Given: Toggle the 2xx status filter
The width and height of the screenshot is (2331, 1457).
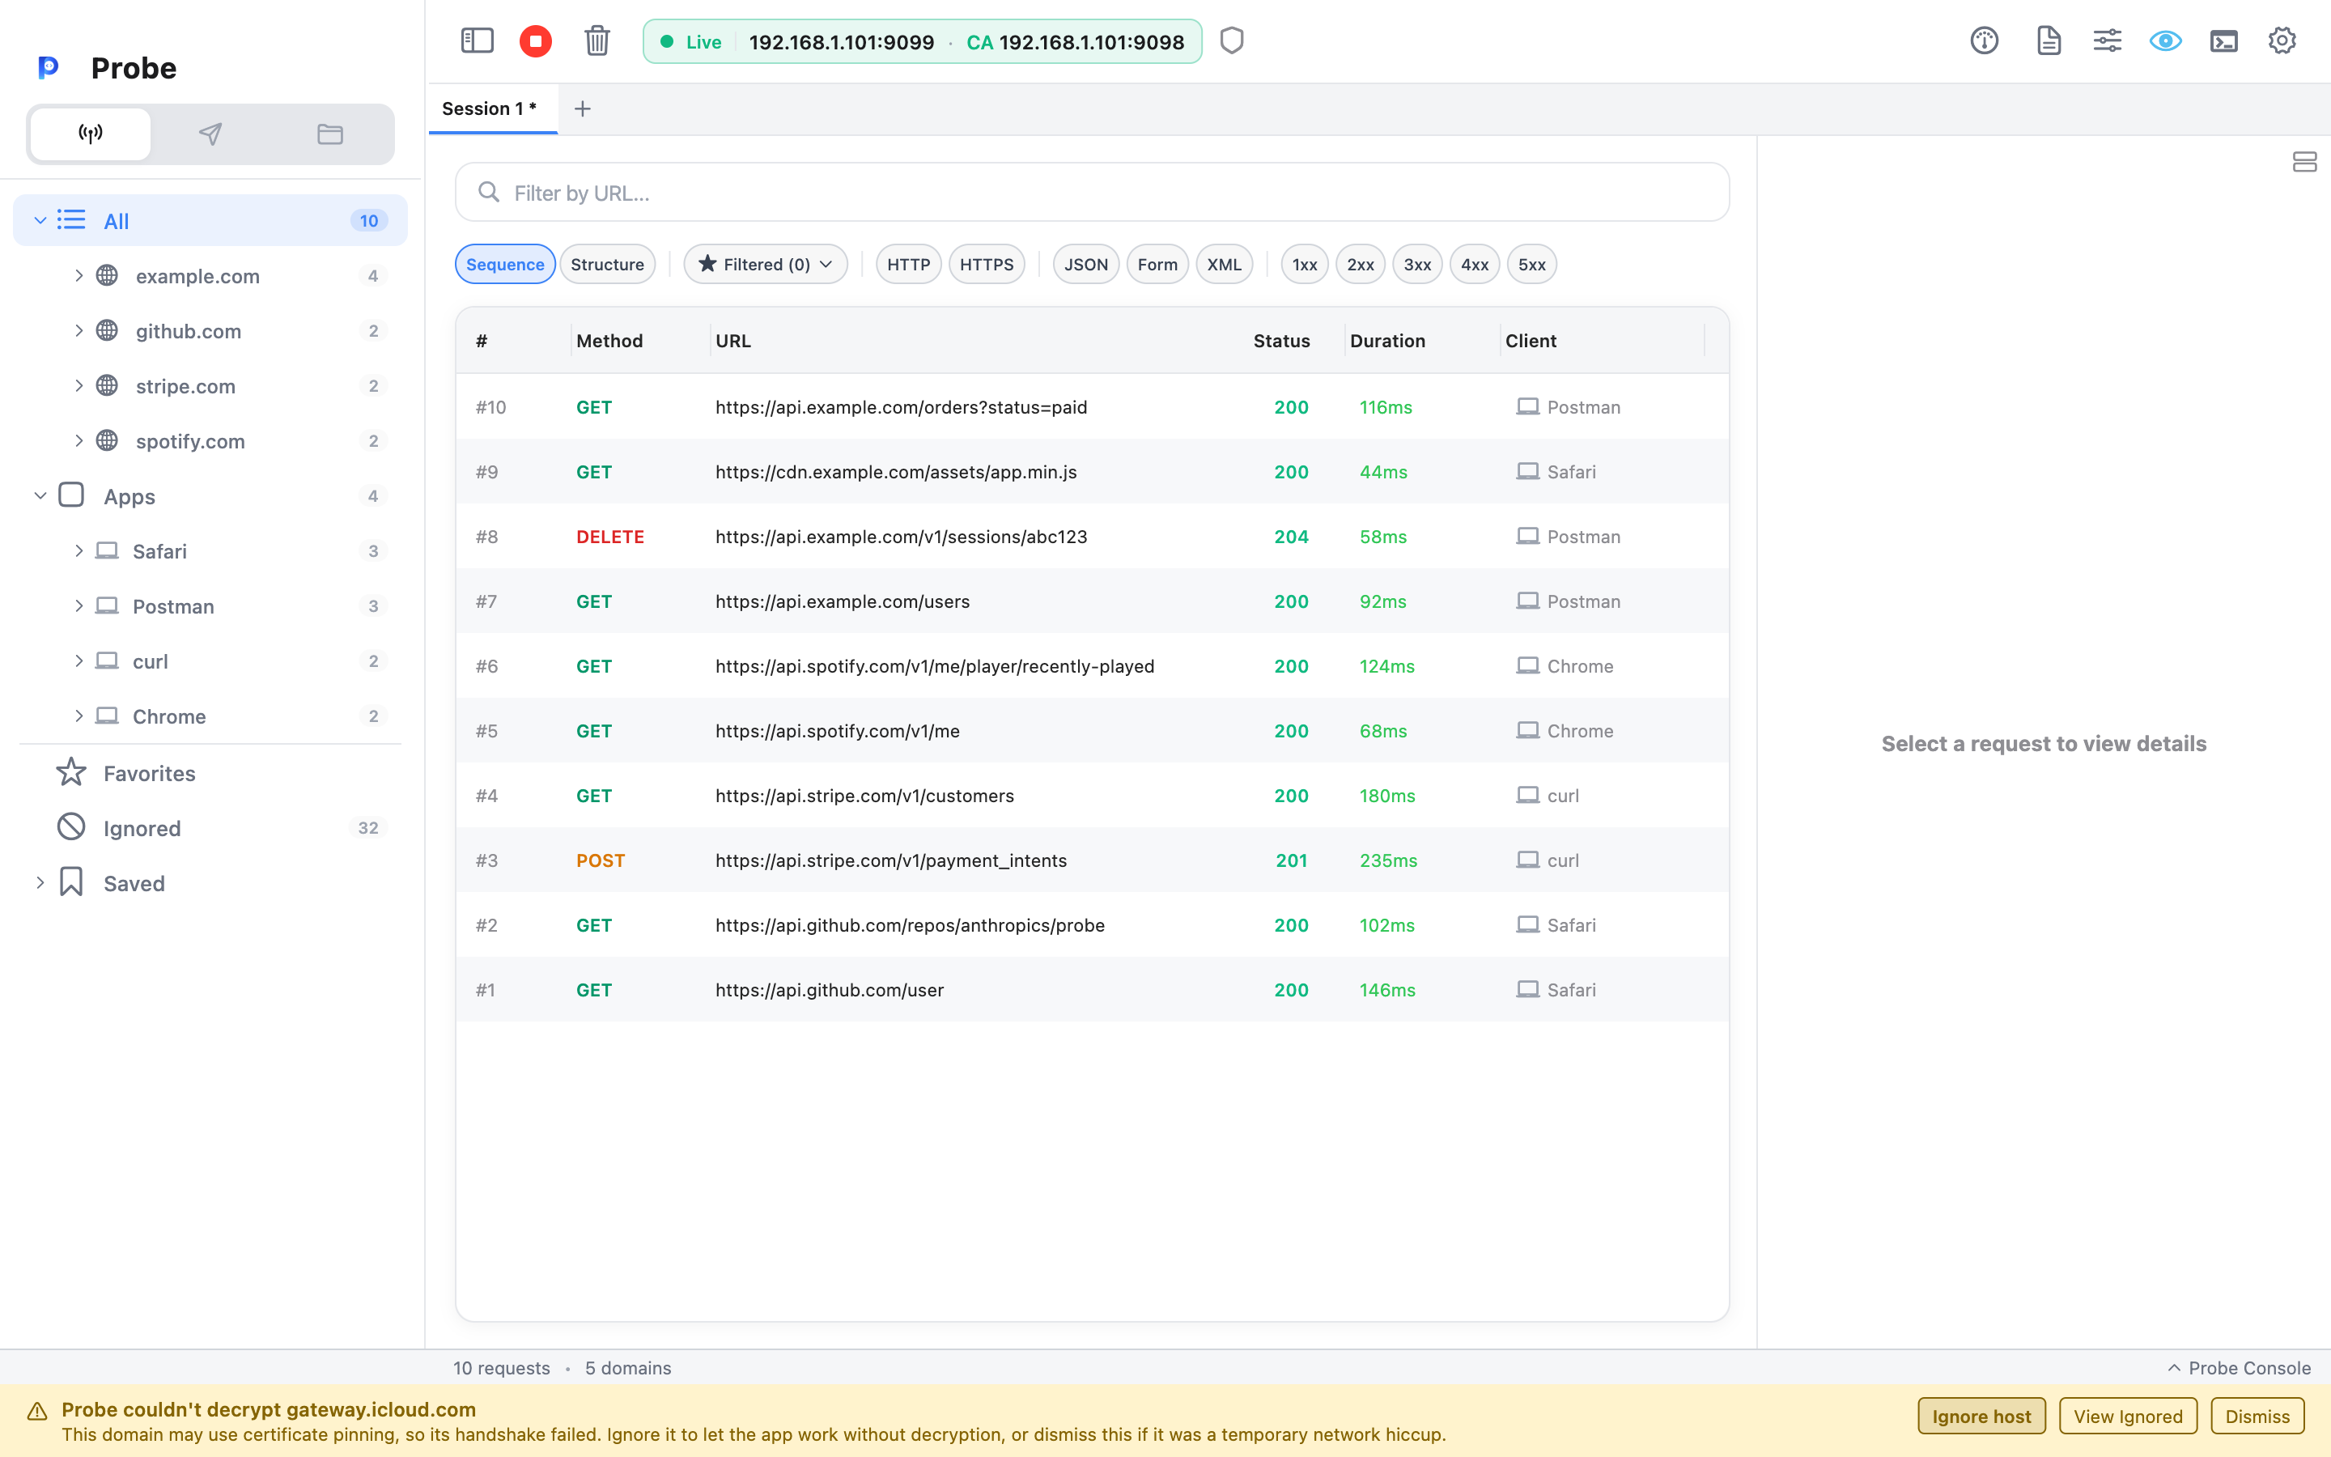Looking at the screenshot, I should pos(1360,264).
